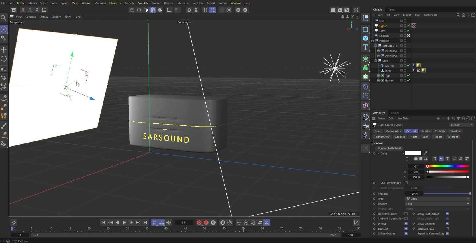Disable the Specular checkbox
Screen dimensions: 476x243
[406, 229]
